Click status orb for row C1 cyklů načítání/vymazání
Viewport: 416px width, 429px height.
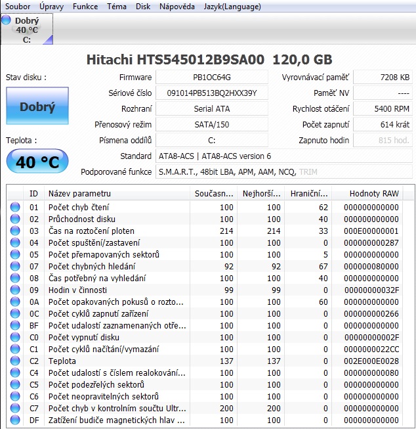[15, 349]
